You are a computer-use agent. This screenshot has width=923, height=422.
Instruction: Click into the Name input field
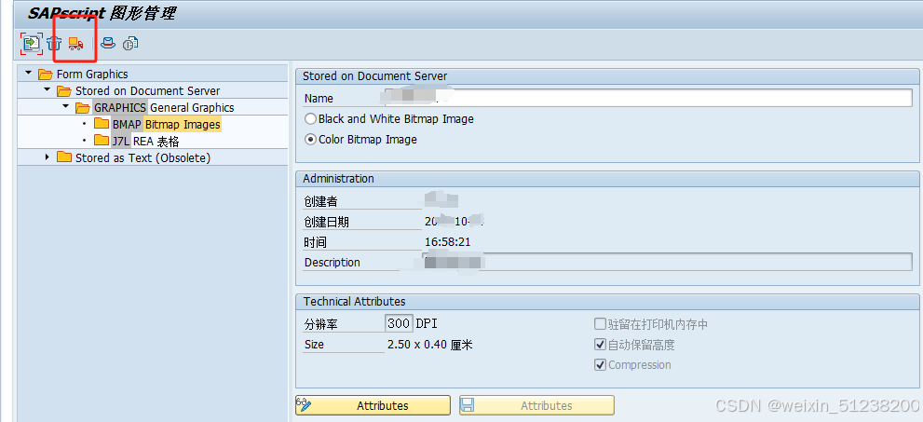648,98
